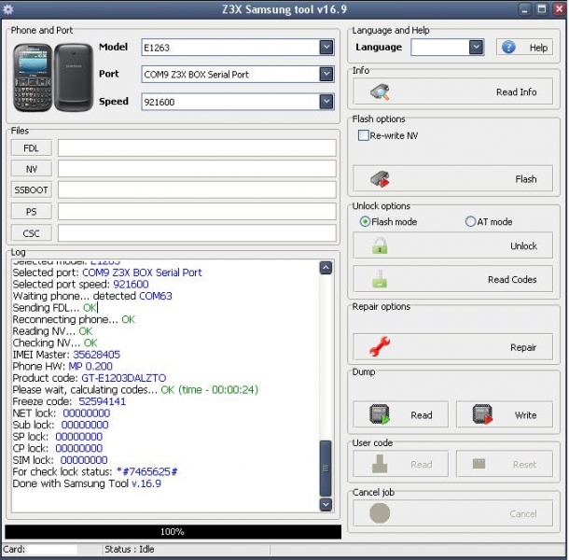Click the detected COM63 text in log
Image resolution: width=569 pixels, height=560 pixels.
(x=156, y=296)
